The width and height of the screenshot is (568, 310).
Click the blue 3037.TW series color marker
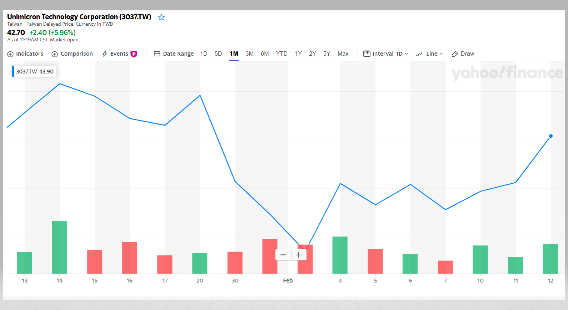click(13, 71)
